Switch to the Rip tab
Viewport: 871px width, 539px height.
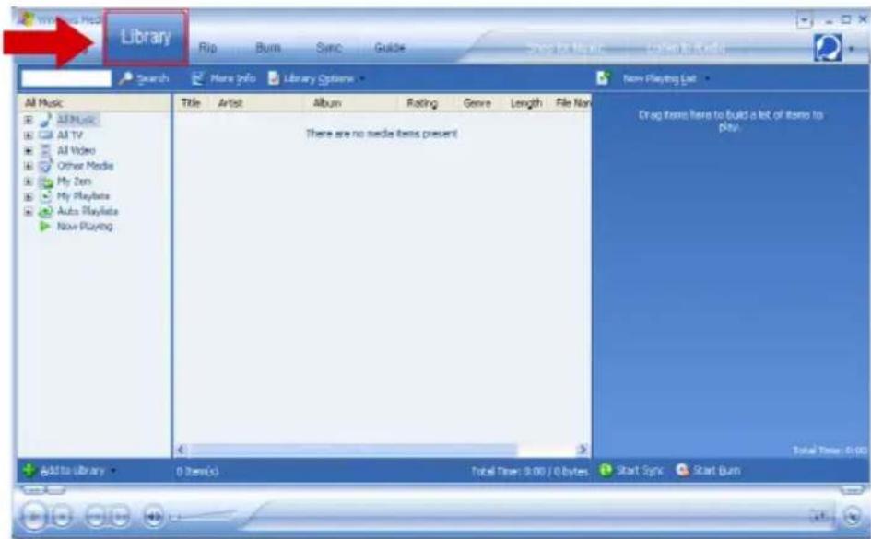click(x=207, y=48)
